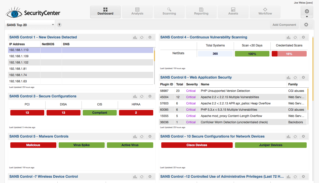Open chart view for SANS Control 1 panel
The height and width of the screenshot is (183, 319).
pyautogui.click(x=135, y=37)
